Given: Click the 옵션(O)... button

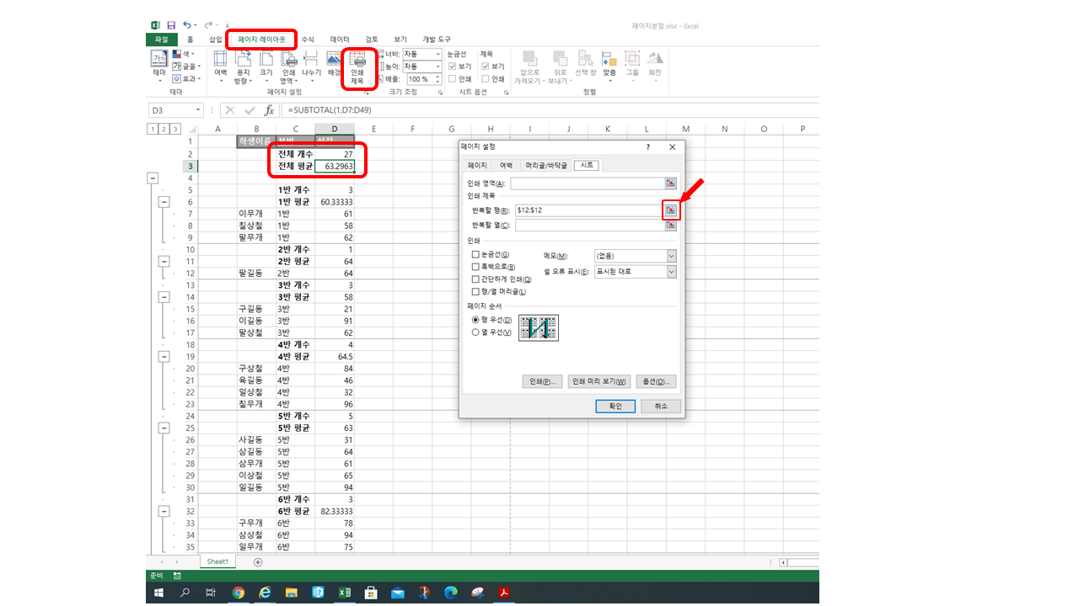Looking at the screenshot, I should tap(657, 381).
